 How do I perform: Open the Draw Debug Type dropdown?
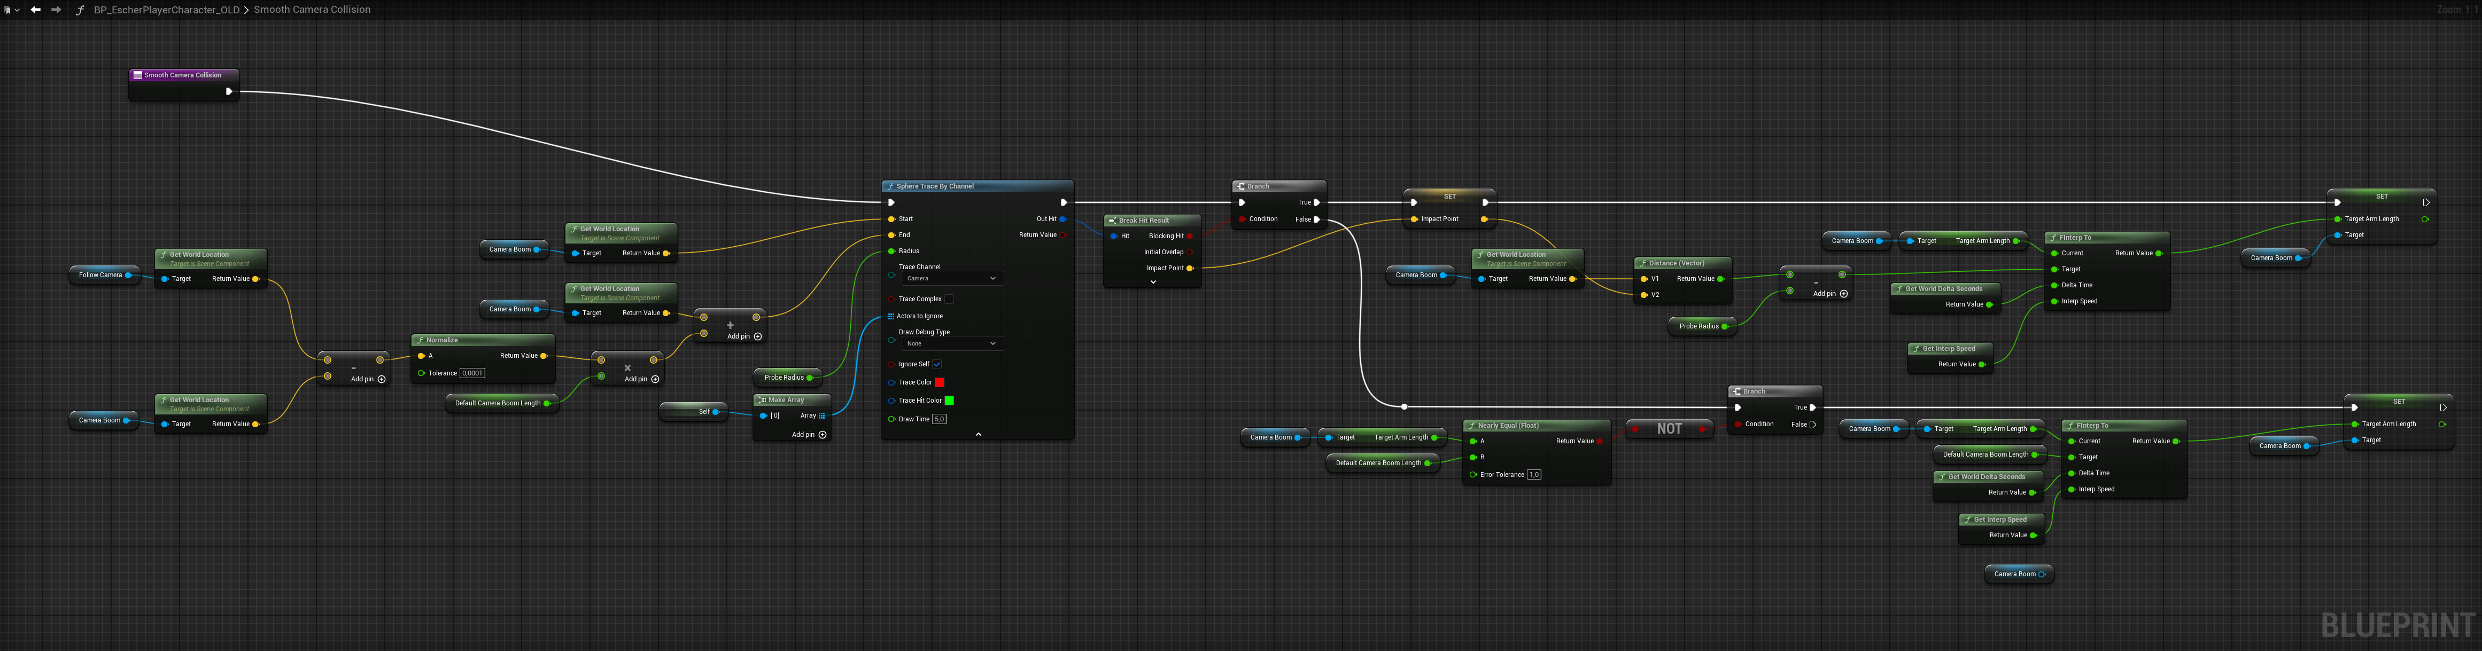952,343
